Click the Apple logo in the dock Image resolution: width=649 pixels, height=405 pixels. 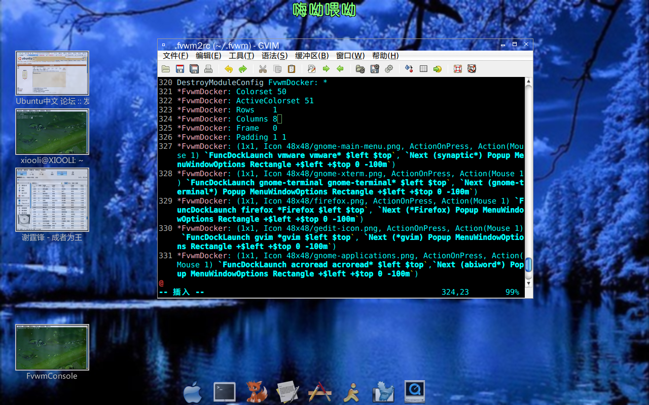click(x=193, y=392)
